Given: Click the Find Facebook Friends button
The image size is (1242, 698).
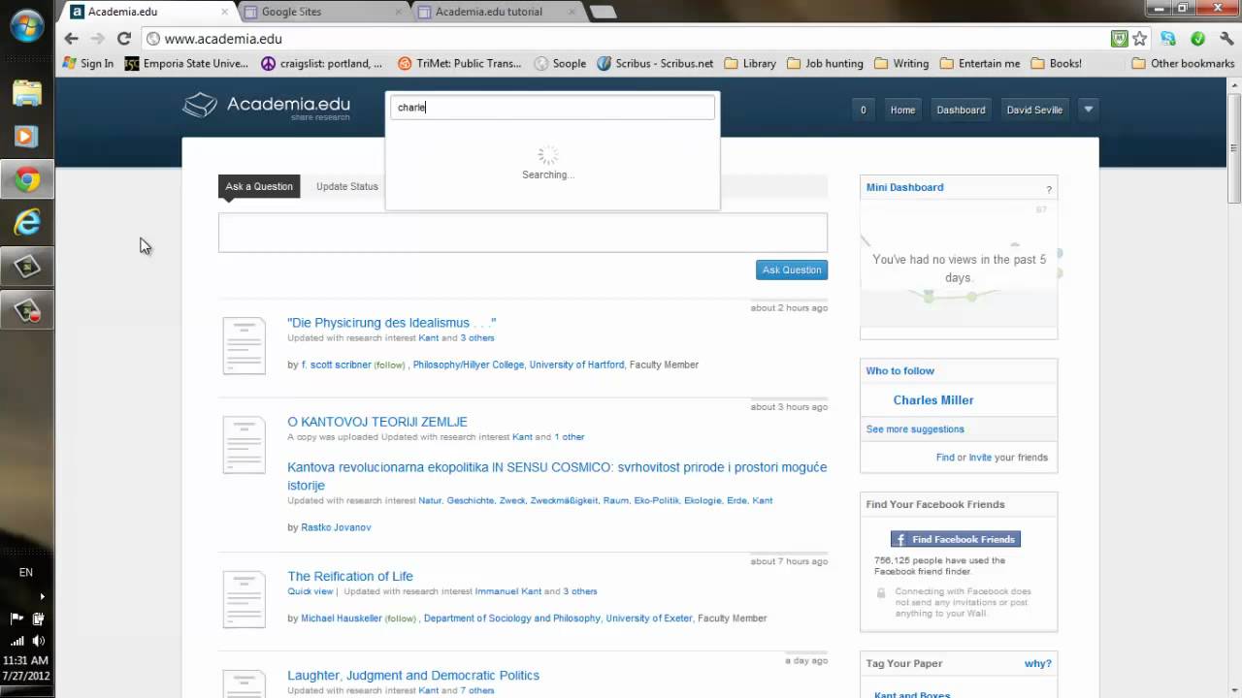Looking at the screenshot, I should (x=956, y=539).
